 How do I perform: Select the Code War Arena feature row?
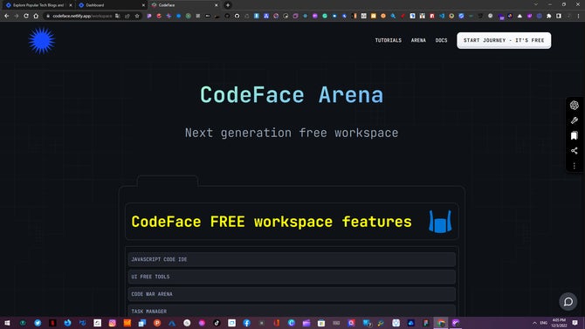[292, 294]
